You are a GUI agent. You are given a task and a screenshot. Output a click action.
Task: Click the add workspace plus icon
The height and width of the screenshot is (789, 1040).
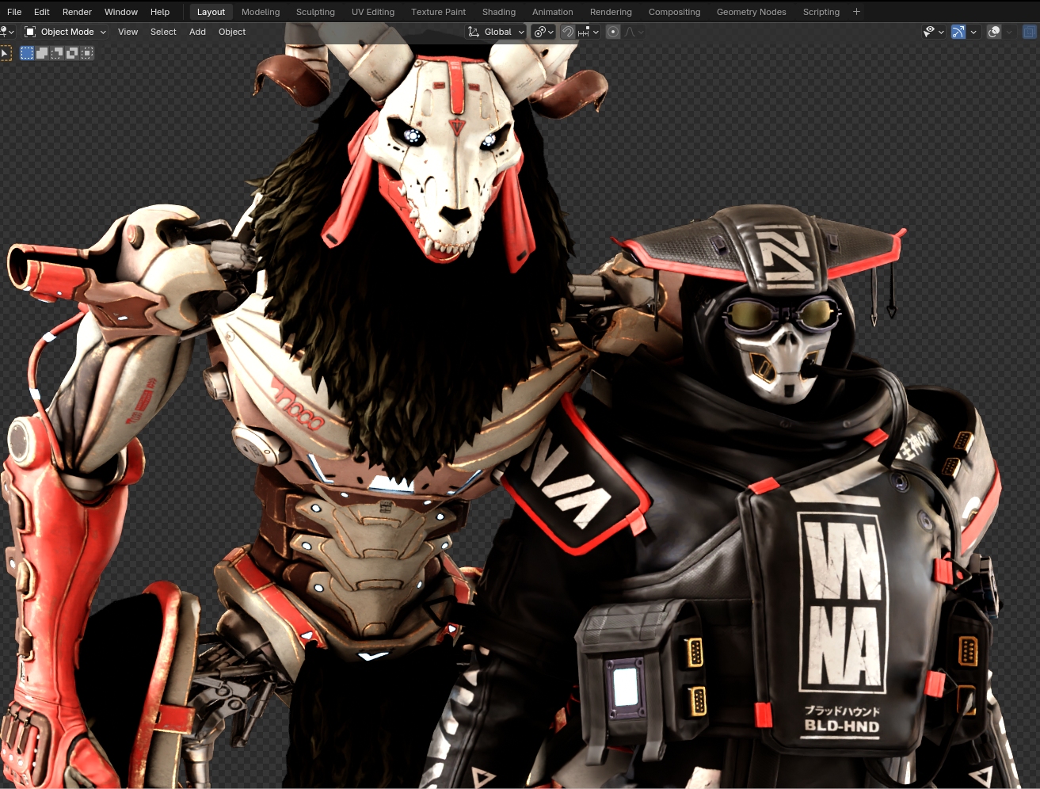(x=856, y=12)
